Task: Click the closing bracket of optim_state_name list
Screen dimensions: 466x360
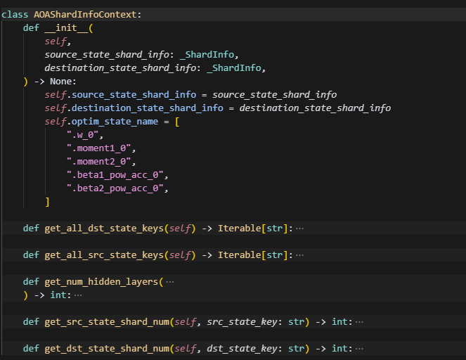Action: pyautogui.click(x=47, y=202)
